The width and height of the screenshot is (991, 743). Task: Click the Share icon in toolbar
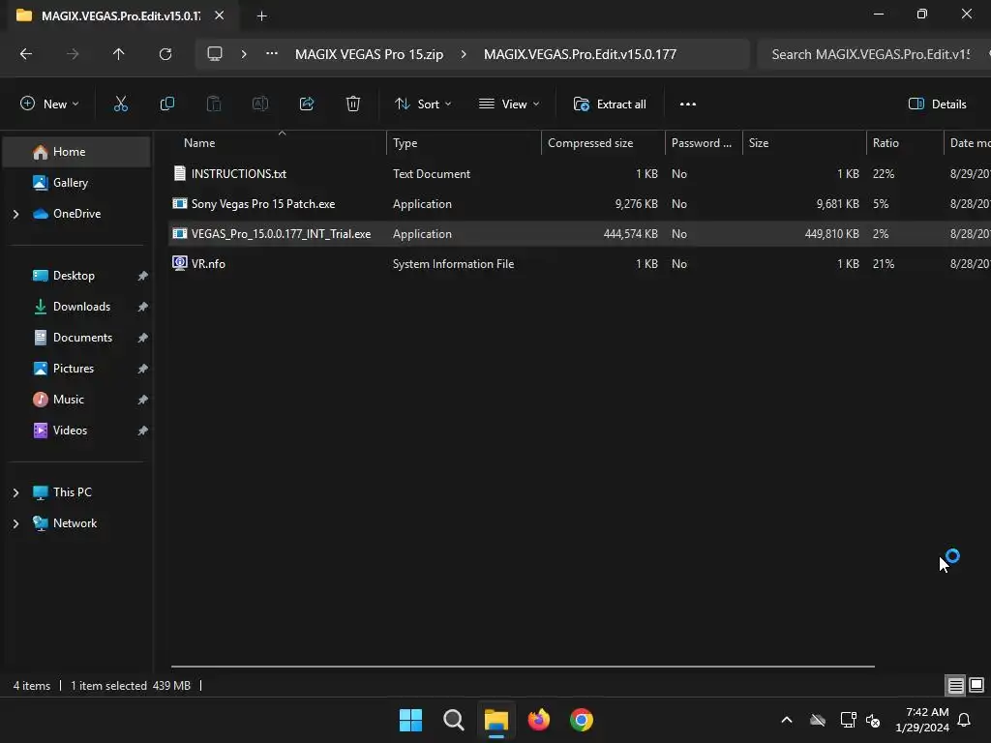click(x=307, y=104)
